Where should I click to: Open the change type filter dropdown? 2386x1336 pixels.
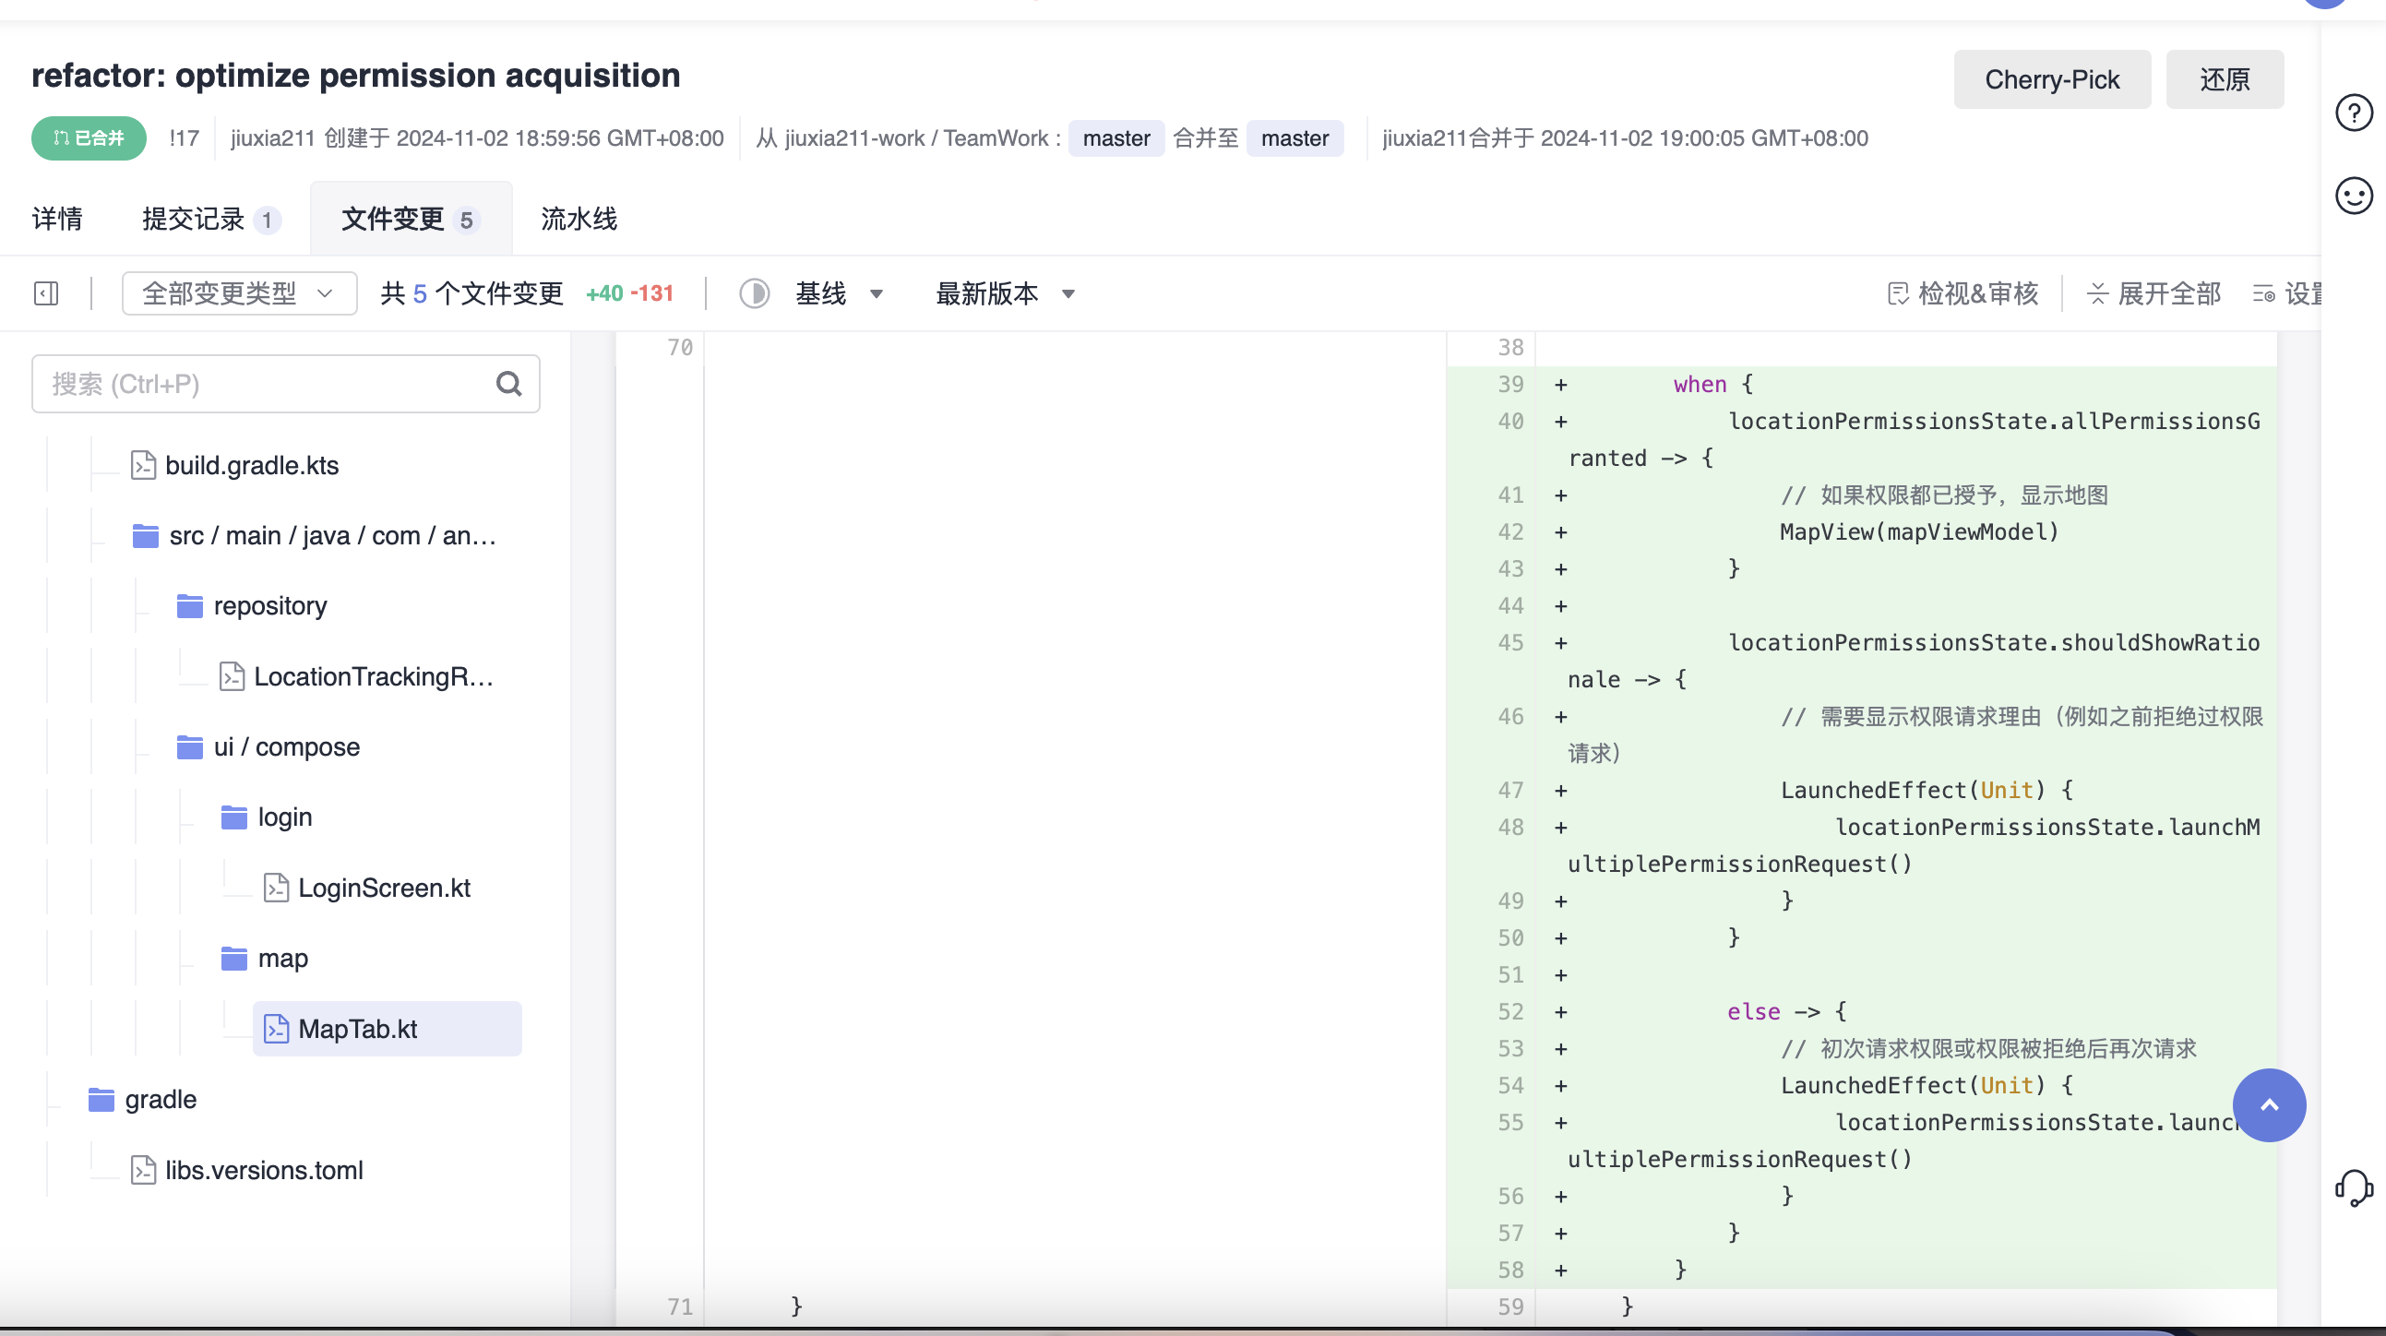(x=239, y=293)
